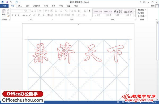Click the 登录 (Sign in) link
The image size is (159, 104).
pos(153,6)
